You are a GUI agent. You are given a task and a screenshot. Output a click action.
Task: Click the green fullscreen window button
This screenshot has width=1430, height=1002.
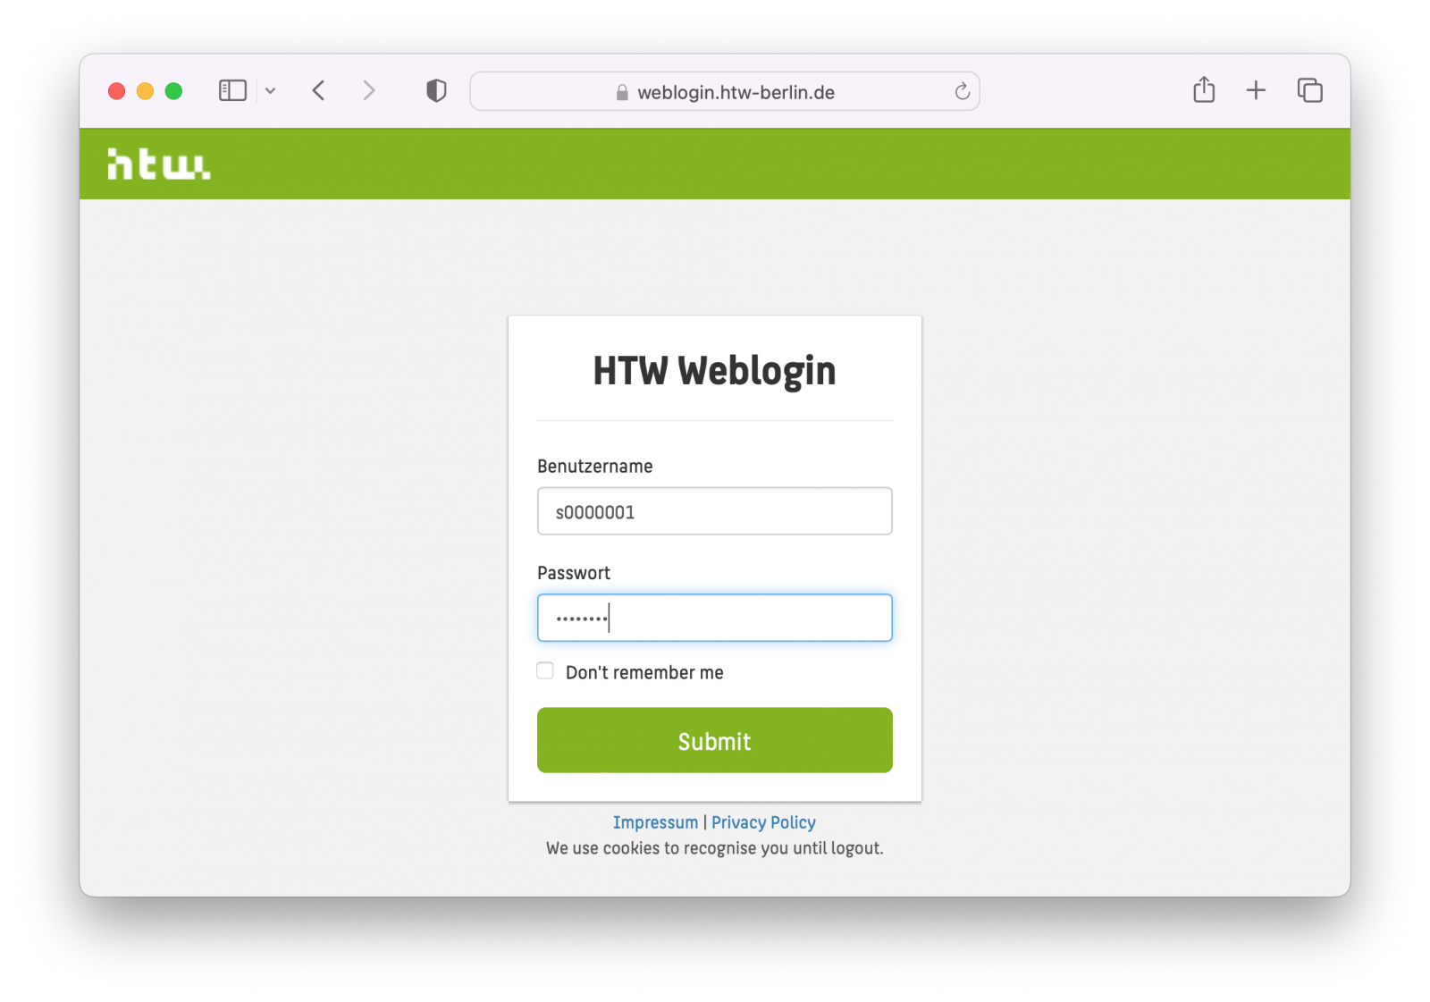[x=173, y=90]
